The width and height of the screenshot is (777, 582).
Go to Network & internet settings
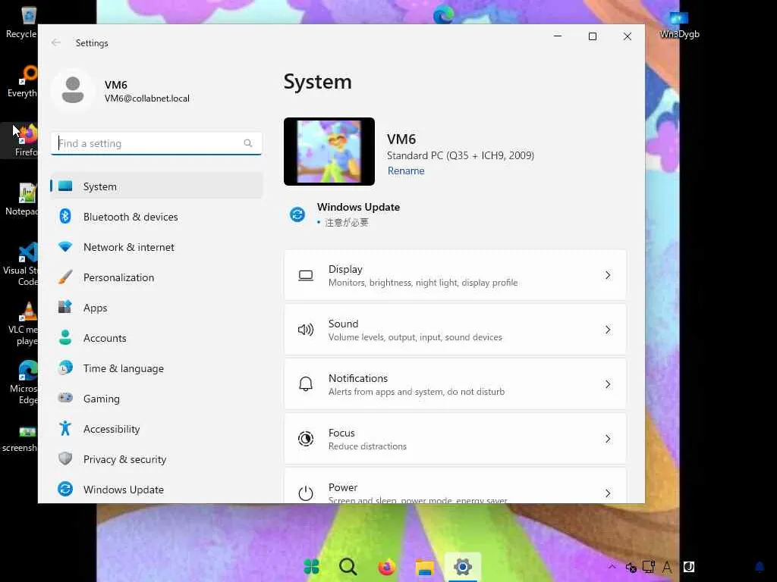point(156,247)
